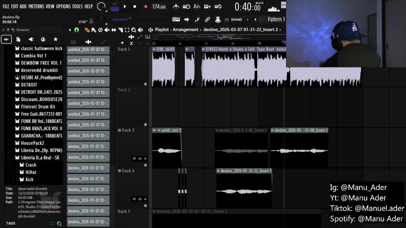The height and width of the screenshot is (228, 406).
Task: Toggle the playlist snap magnet icon
Action: pyautogui.click(x=76, y=30)
